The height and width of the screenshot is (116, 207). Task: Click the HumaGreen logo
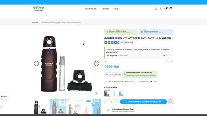tap(39, 9)
